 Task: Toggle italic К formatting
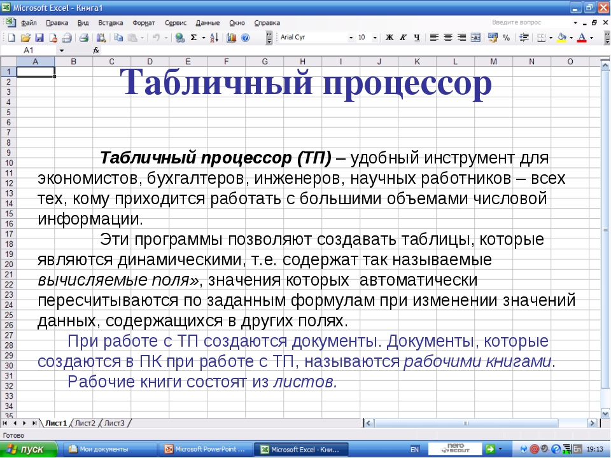[x=403, y=38]
